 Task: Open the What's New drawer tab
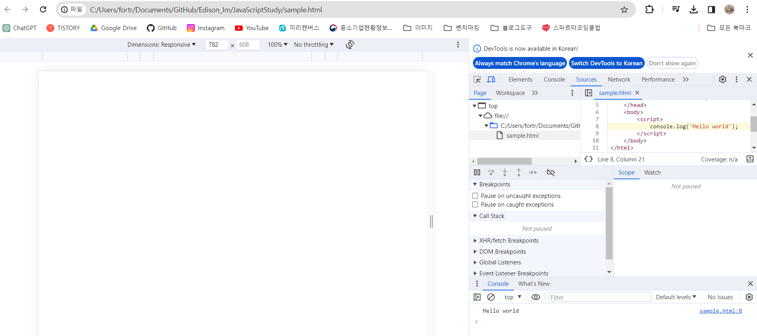[x=534, y=283]
